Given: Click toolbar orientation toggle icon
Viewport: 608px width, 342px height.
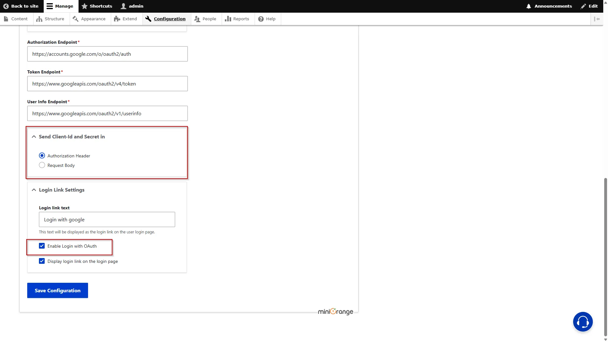Looking at the screenshot, I should (x=597, y=19).
